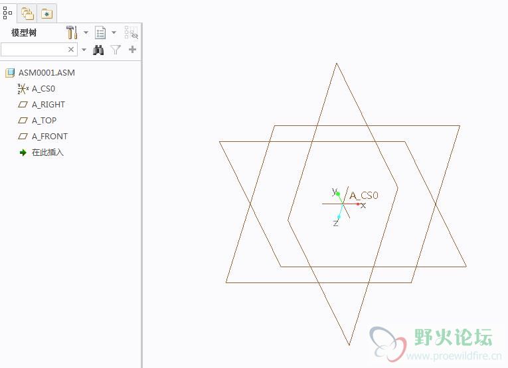Click the 模型树 panel title
Screen dimensions: 508x368
click(x=24, y=32)
